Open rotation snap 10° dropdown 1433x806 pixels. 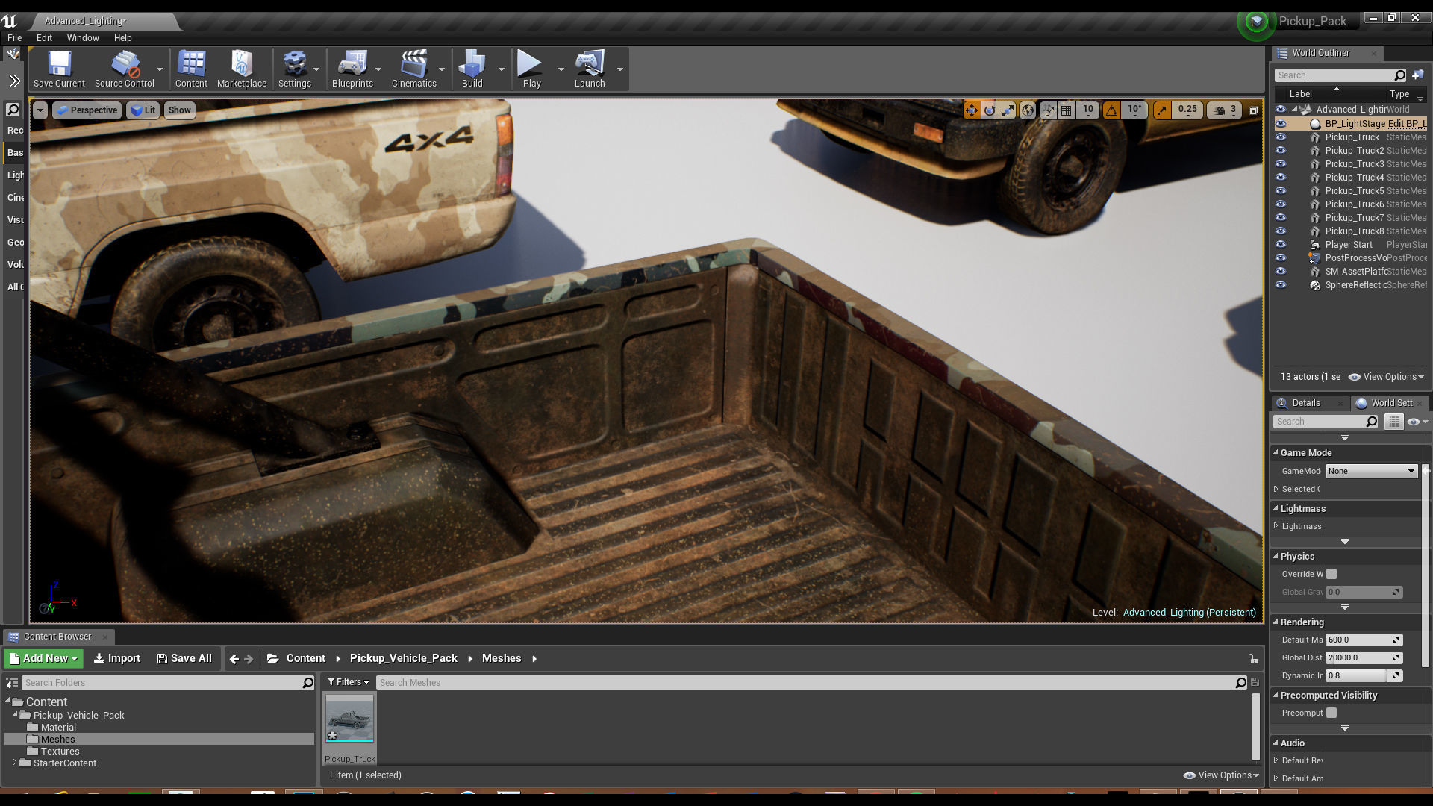click(1134, 110)
